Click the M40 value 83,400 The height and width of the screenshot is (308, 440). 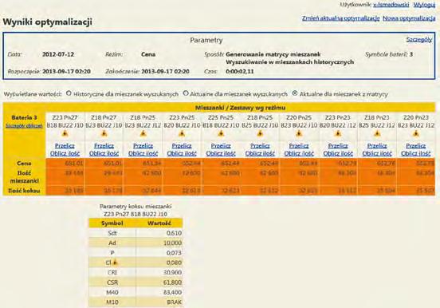pos(172,292)
